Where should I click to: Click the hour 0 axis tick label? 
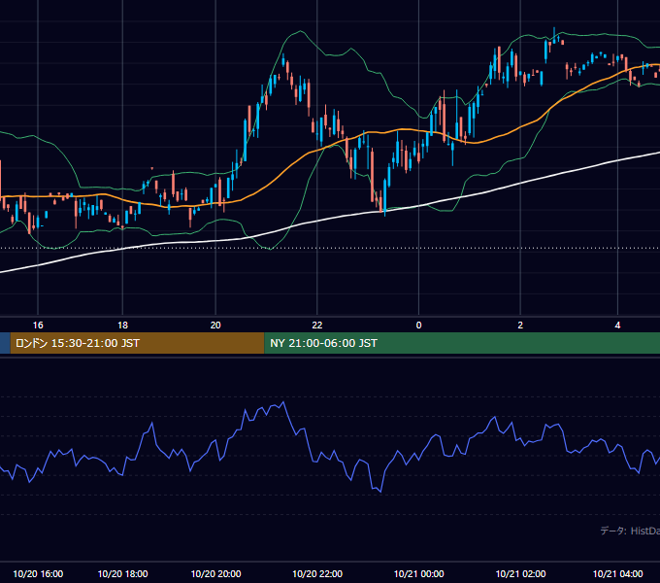419,326
